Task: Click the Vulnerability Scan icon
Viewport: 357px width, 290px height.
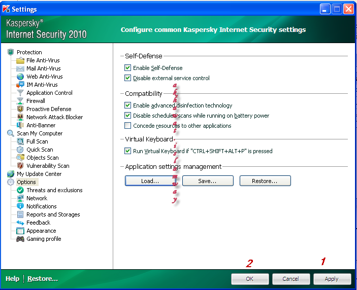Action: click(x=20, y=166)
